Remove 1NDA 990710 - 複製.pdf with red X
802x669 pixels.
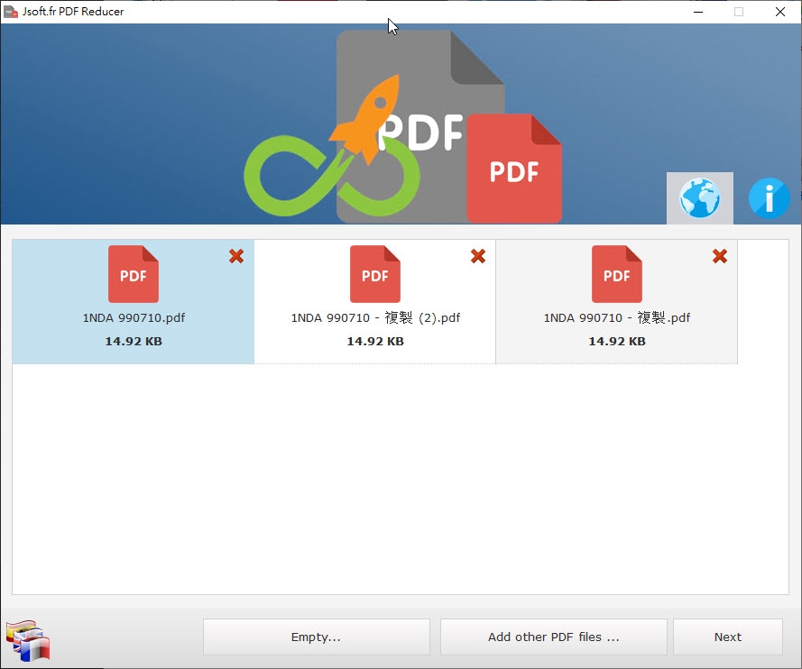pos(720,256)
